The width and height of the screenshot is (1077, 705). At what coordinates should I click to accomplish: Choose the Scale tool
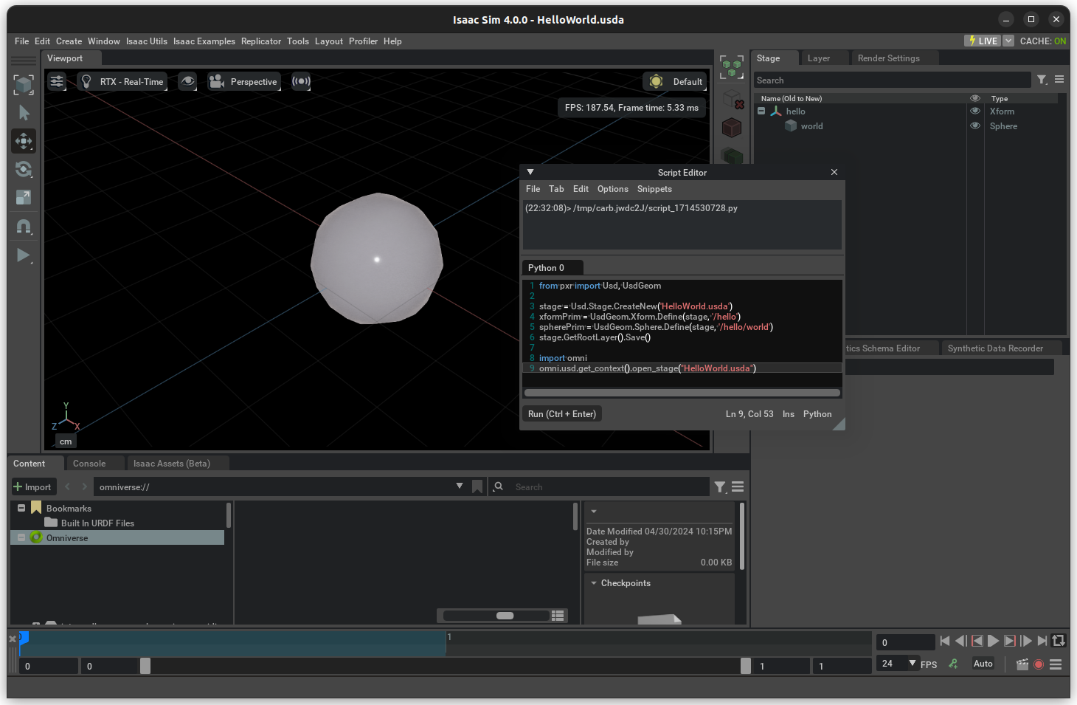pyautogui.click(x=24, y=197)
